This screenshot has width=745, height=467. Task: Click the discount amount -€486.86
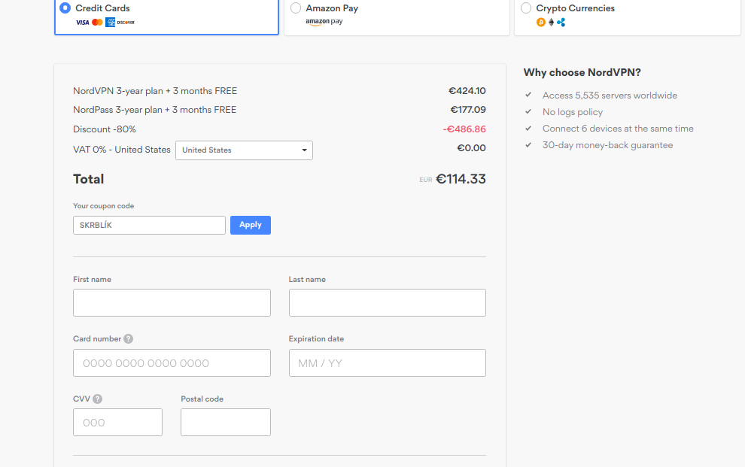point(464,129)
